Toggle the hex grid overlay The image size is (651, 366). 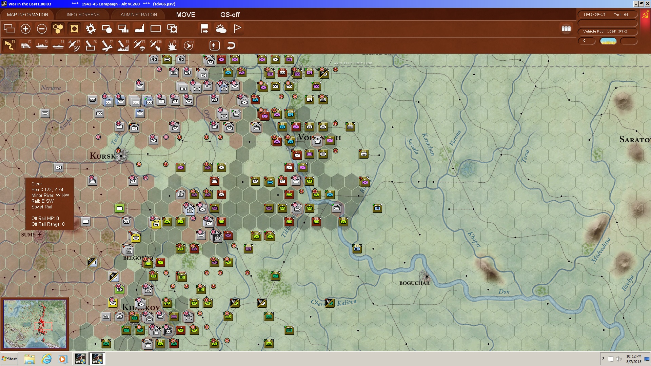pos(58,29)
